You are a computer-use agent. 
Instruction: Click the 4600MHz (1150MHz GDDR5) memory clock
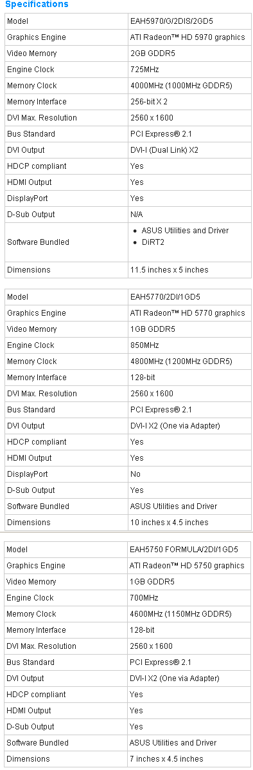click(180, 614)
